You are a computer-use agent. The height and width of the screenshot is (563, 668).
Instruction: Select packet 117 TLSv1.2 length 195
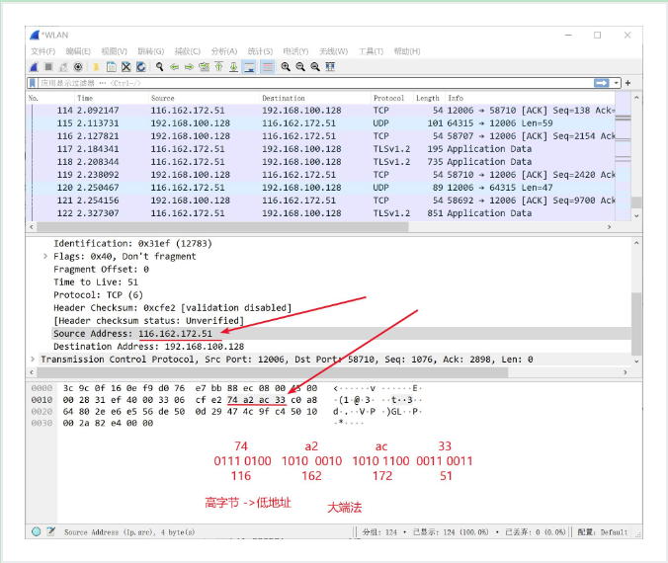tap(321, 149)
